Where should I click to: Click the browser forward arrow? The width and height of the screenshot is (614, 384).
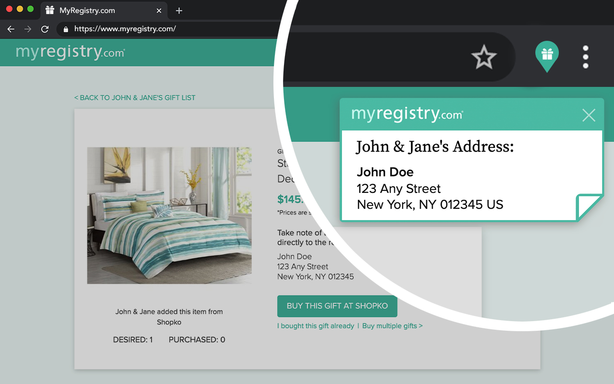pyautogui.click(x=28, y=29)
